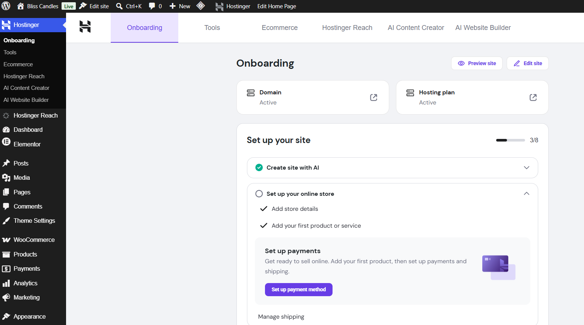This screenshot has width=584, height=325.
Task: Click the Domain server icon
Action: coord(251,93)
